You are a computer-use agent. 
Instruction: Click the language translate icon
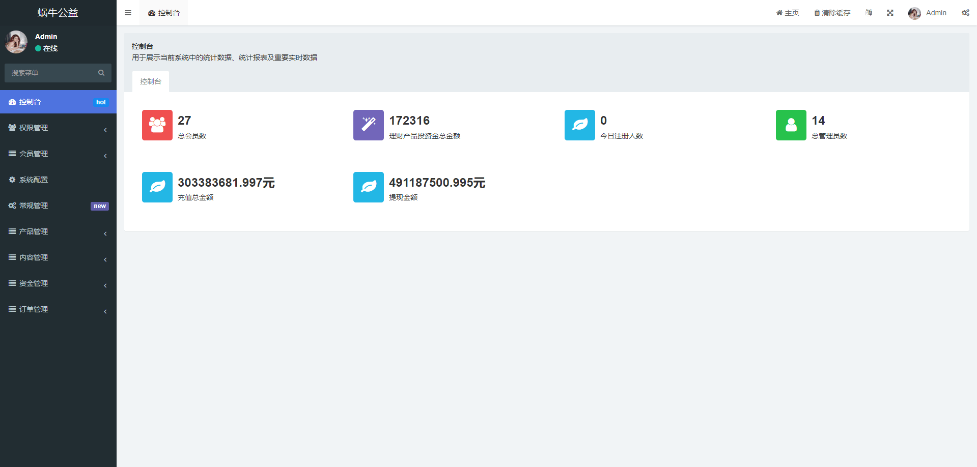point(869,13)
